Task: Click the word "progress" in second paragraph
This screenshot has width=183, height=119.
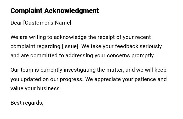Action: pyautogui.click(x=72, y=79)
